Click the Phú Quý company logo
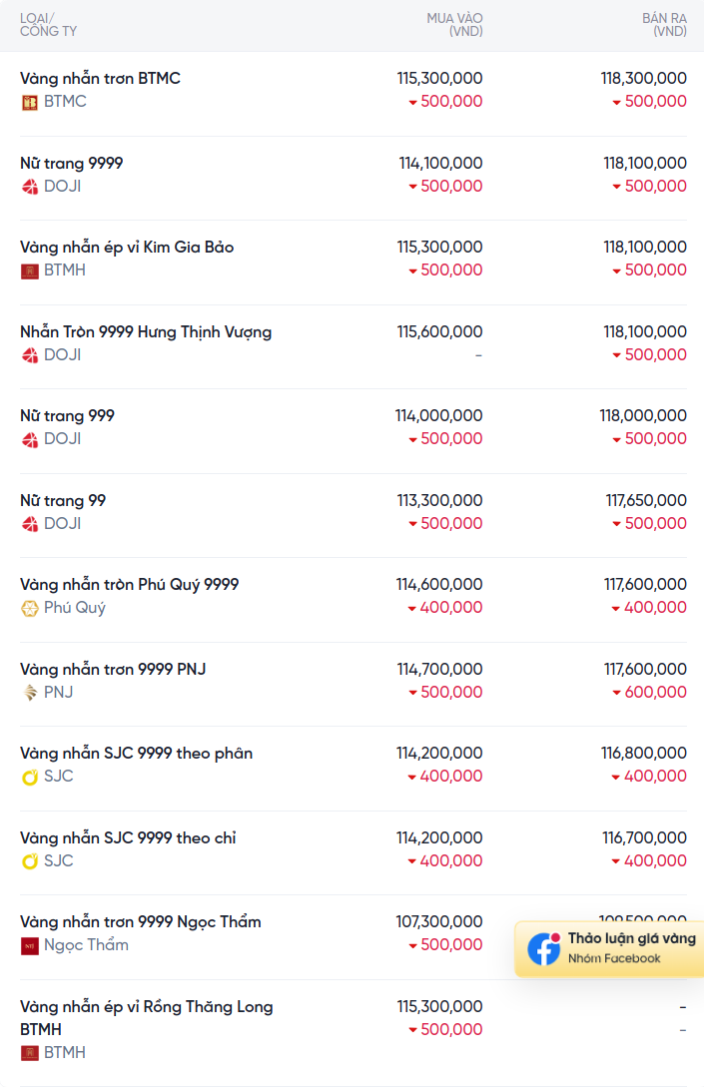 pos(29,609)
